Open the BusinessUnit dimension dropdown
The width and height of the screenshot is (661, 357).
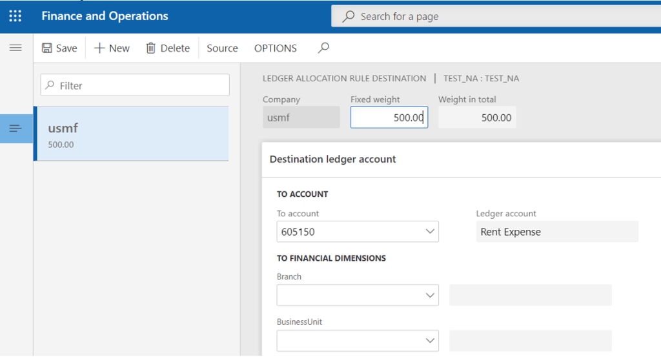(x=429, y=341)
